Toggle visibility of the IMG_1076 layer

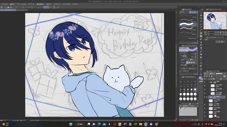point(205,104)
